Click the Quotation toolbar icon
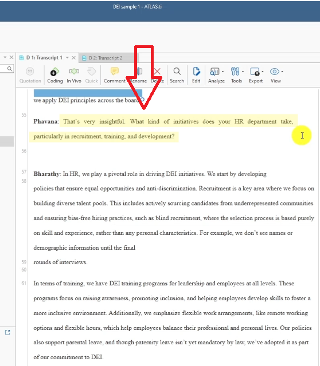 pos(30,75)
